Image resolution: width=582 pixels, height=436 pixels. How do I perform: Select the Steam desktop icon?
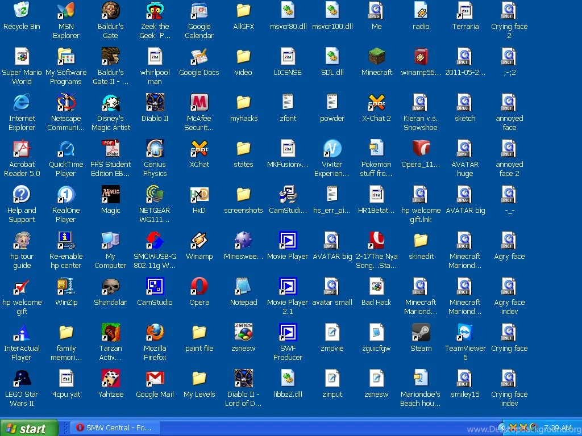(421, 333)
